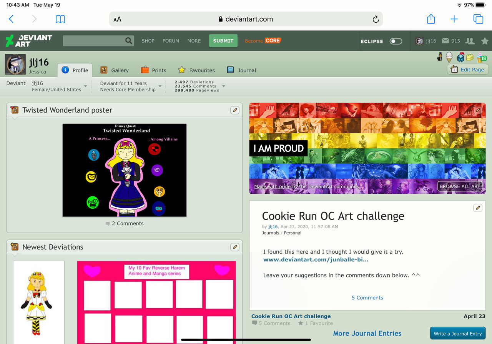
Task: Open the SHOP menu item
Action: click(148, 41)
